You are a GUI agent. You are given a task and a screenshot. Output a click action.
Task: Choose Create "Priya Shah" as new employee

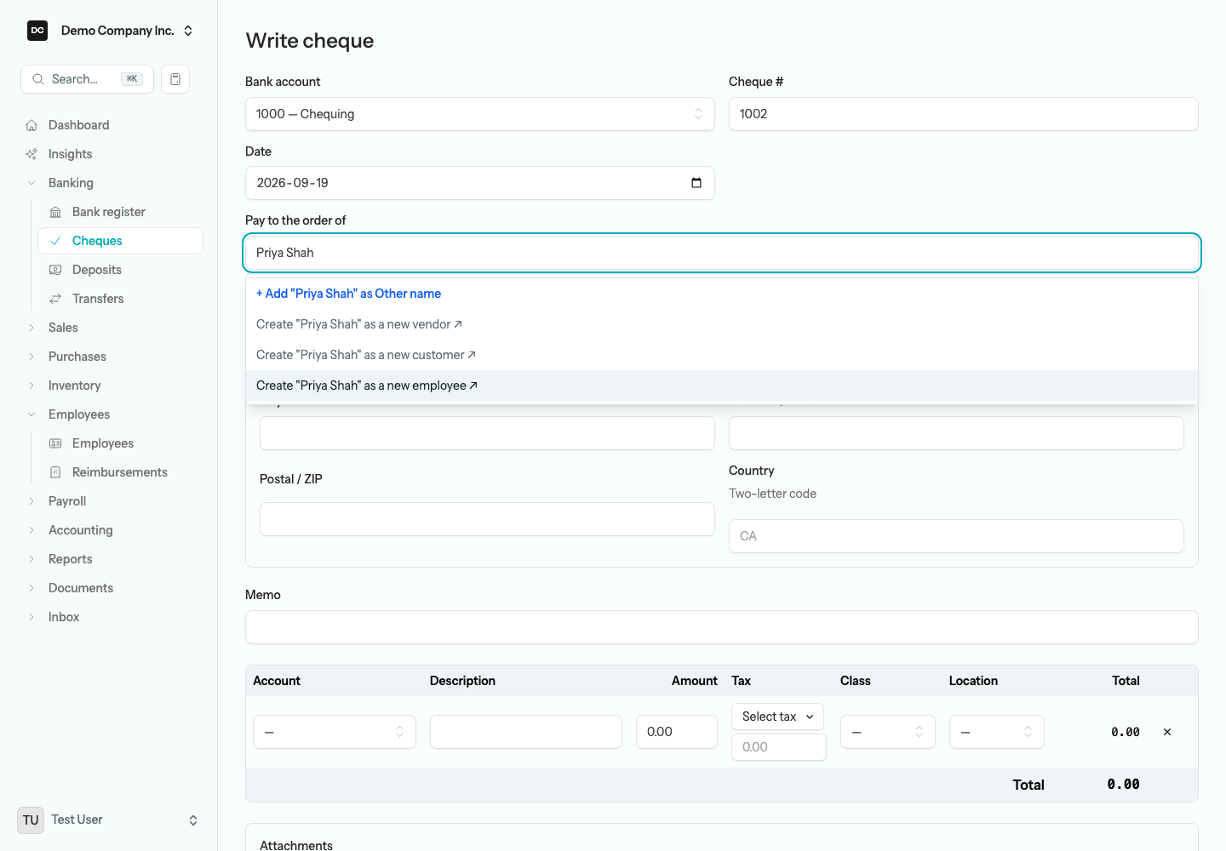tap(722, 386)
